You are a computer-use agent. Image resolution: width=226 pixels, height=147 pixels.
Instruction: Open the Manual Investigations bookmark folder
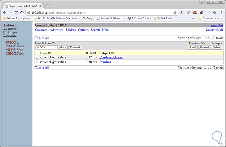pyautogui.click(x=17, y=18)
